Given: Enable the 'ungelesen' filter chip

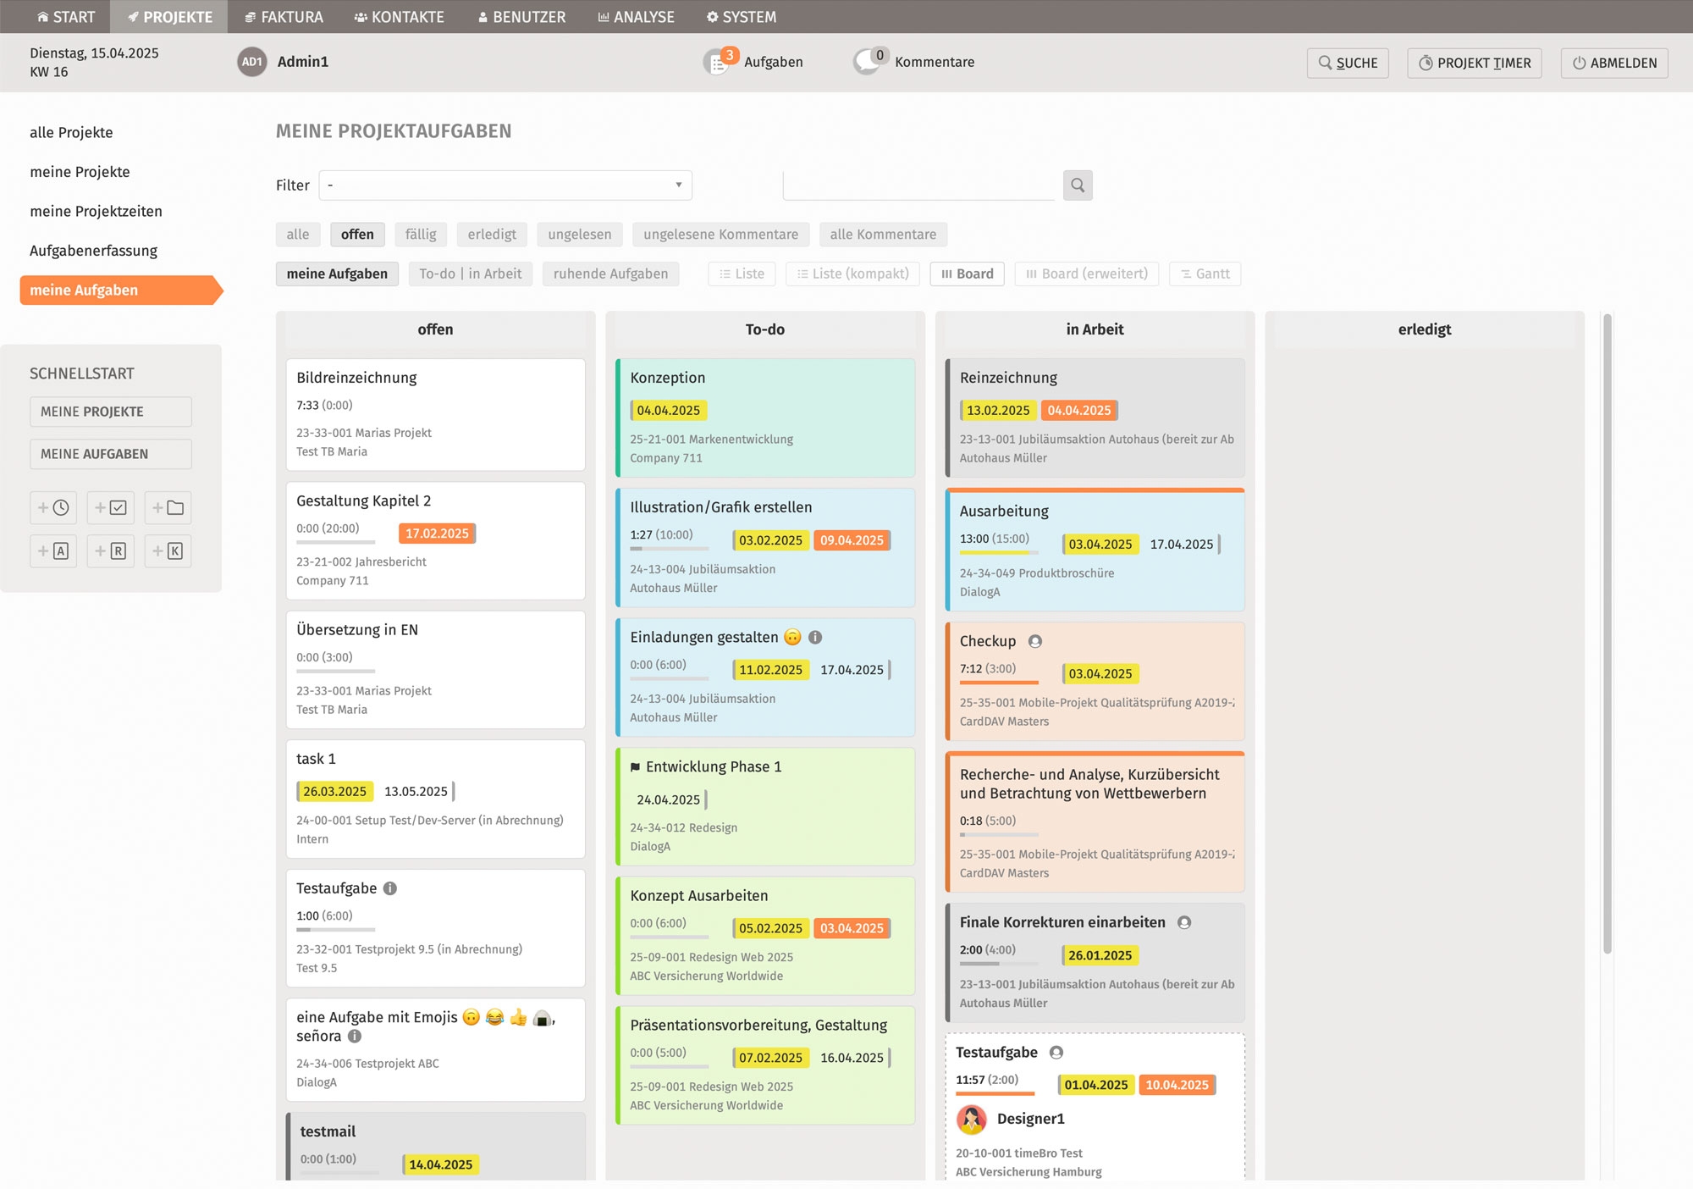Looking at the screenshot, I should [x=579, y=235].
